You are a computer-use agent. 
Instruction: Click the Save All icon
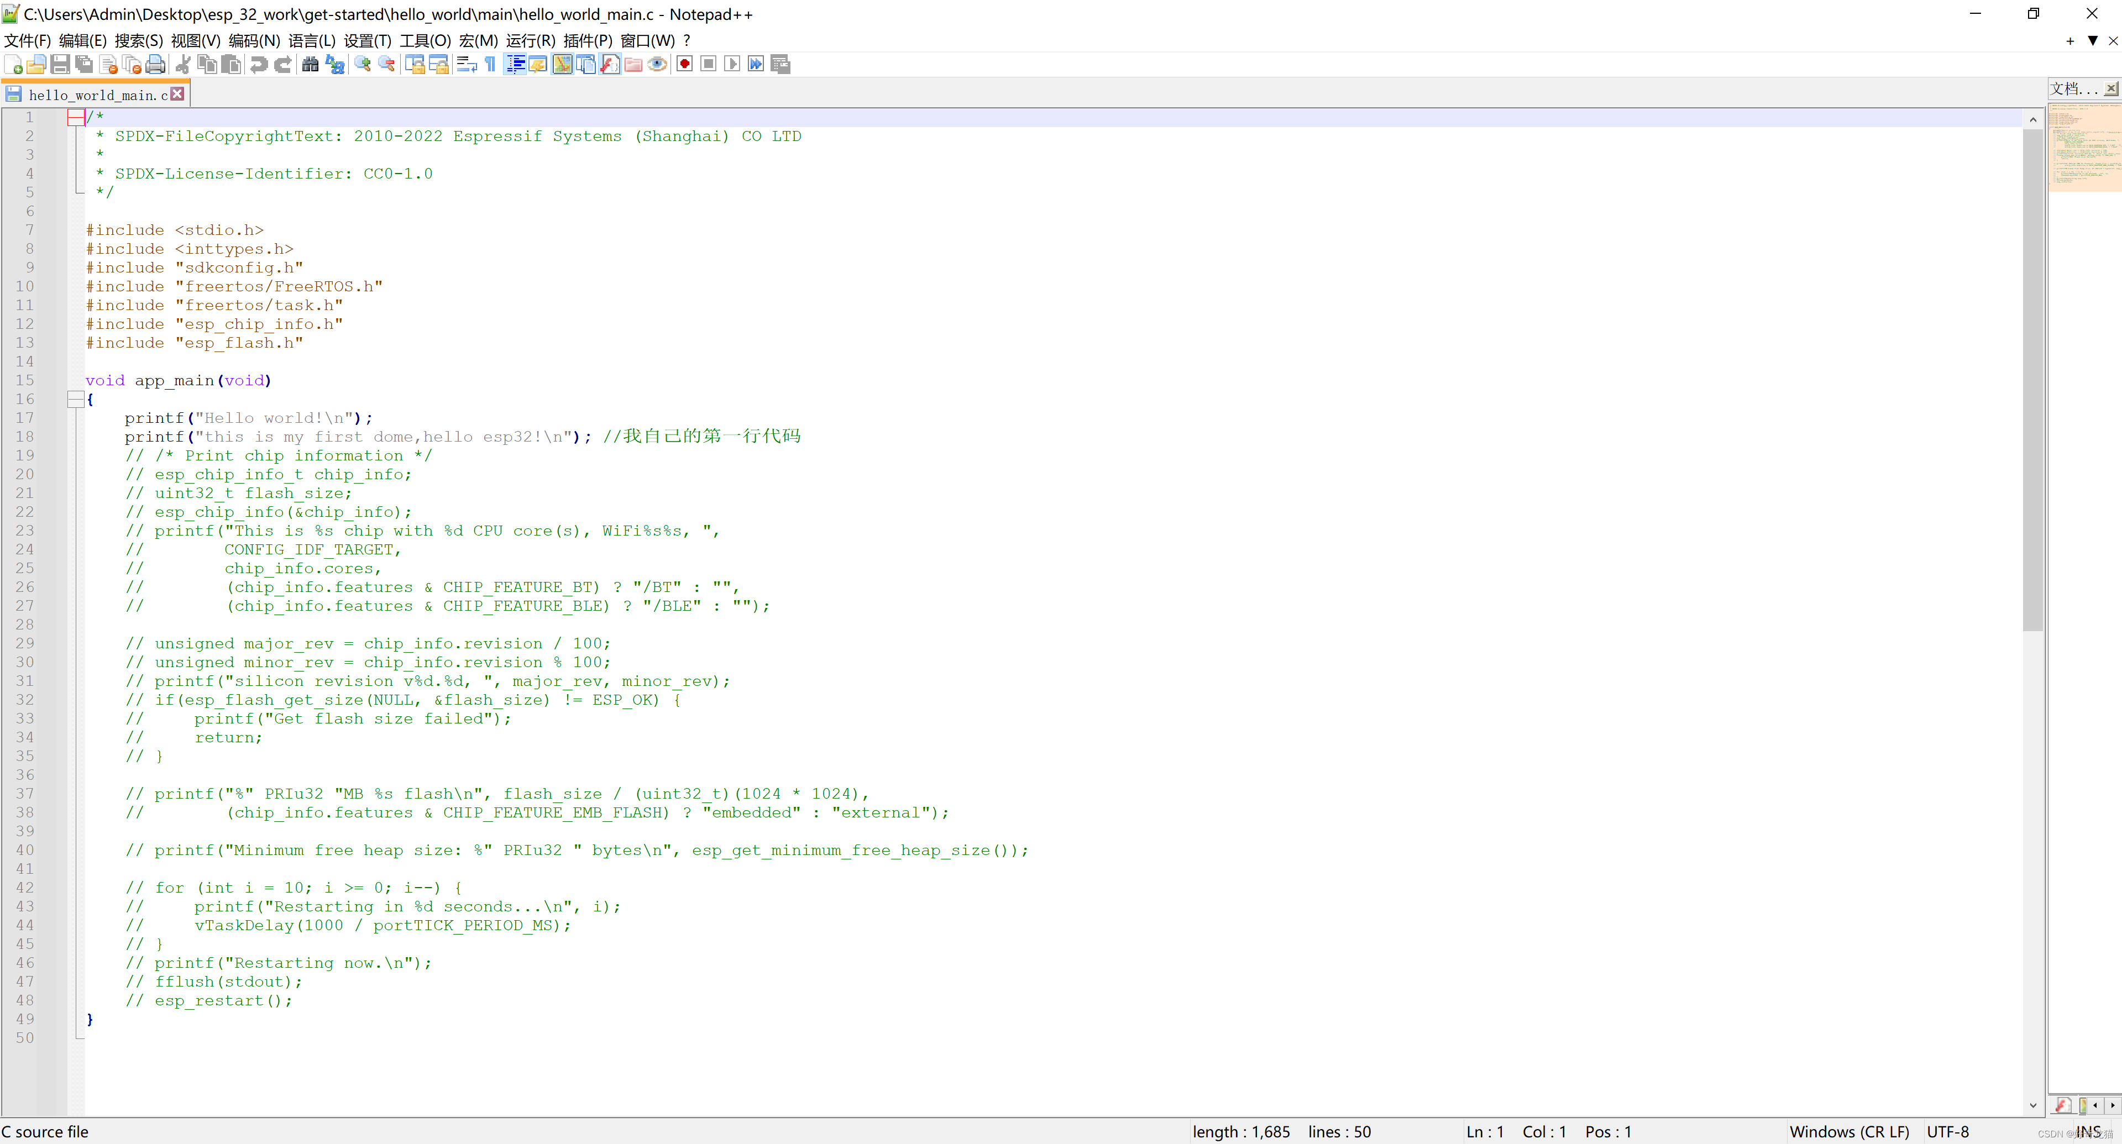click(84, 64)
